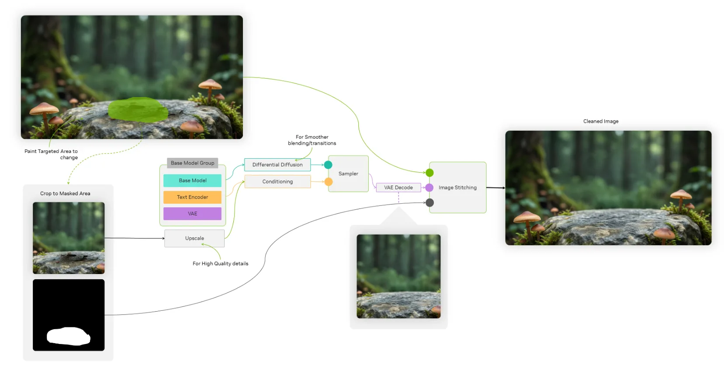
Task: Click the purple input port on Image Stitching
Action: [x=430, y=187]
